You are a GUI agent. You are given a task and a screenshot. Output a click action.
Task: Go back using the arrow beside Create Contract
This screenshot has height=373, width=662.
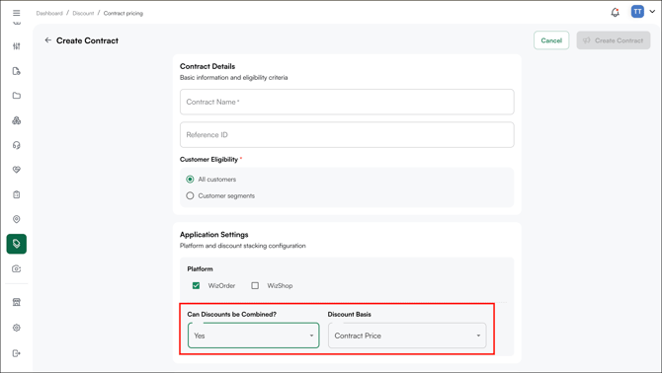(x=47, y=40)
